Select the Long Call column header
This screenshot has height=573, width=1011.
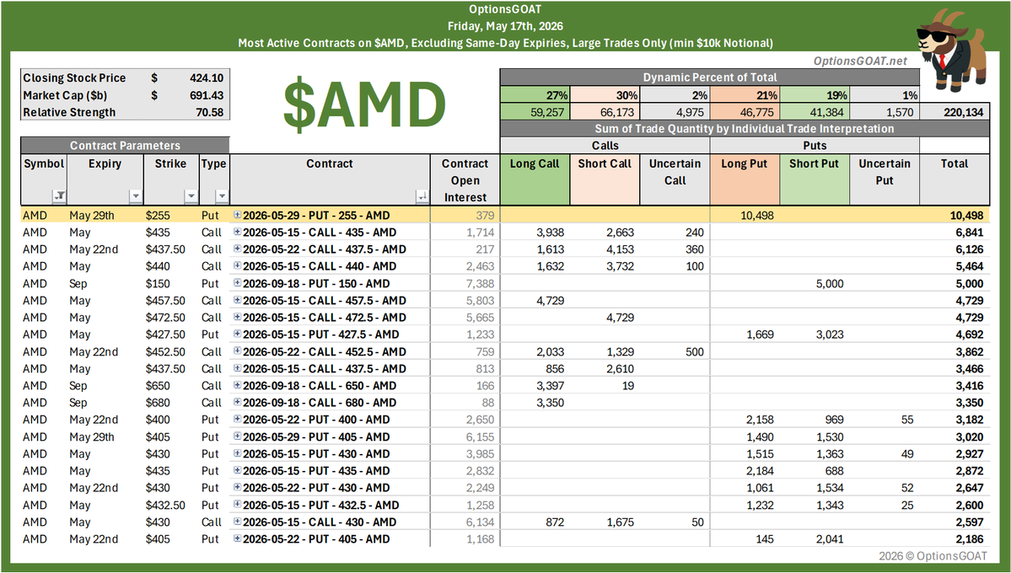535,179
